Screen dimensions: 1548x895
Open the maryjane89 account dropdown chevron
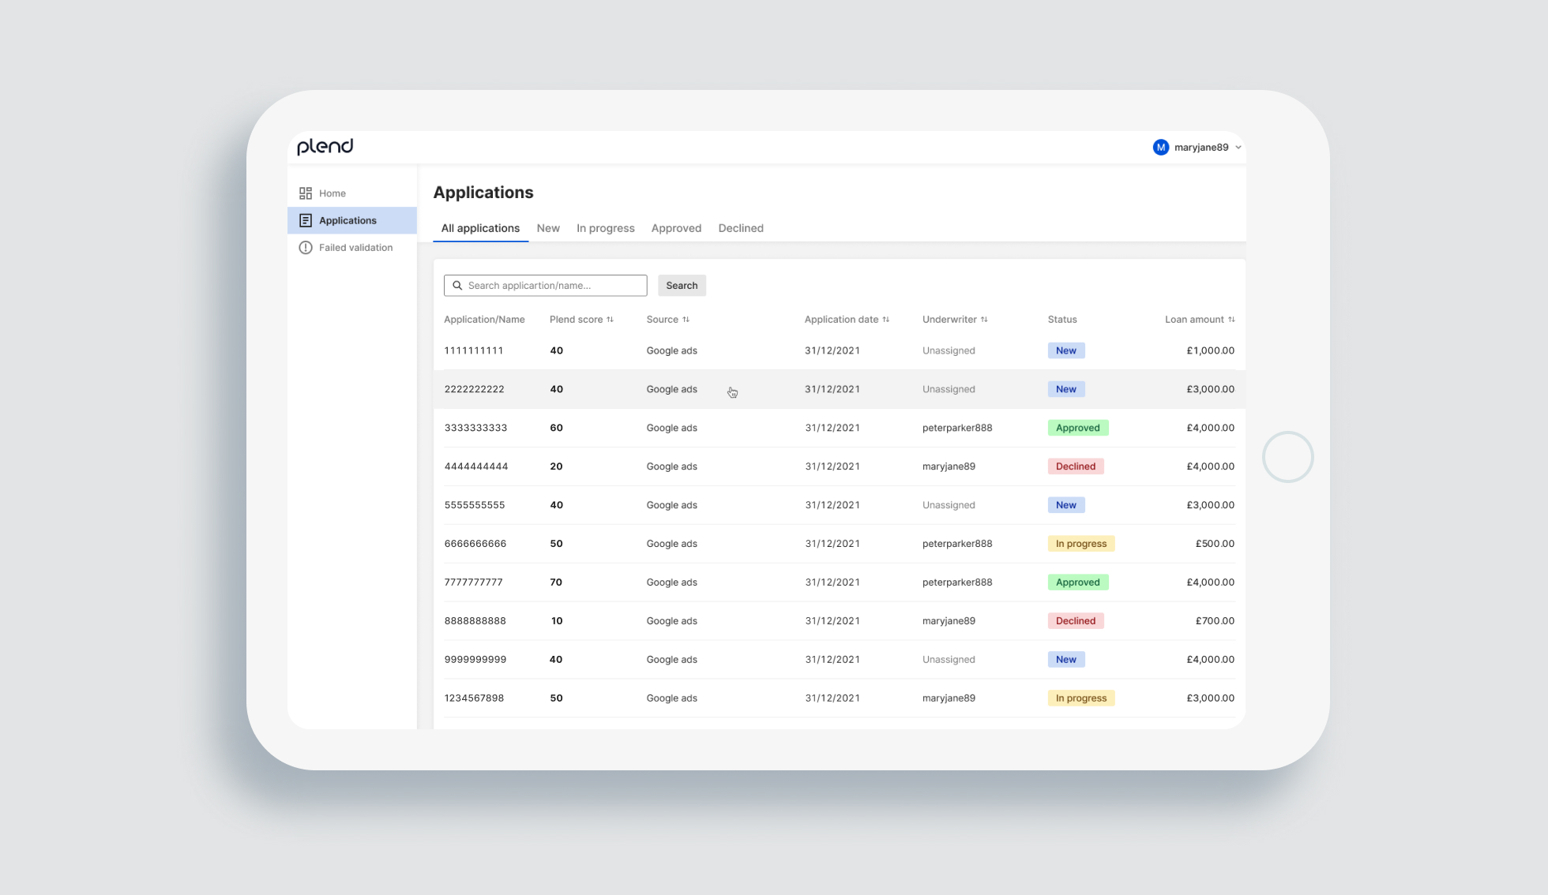(x=1238, y=148)
